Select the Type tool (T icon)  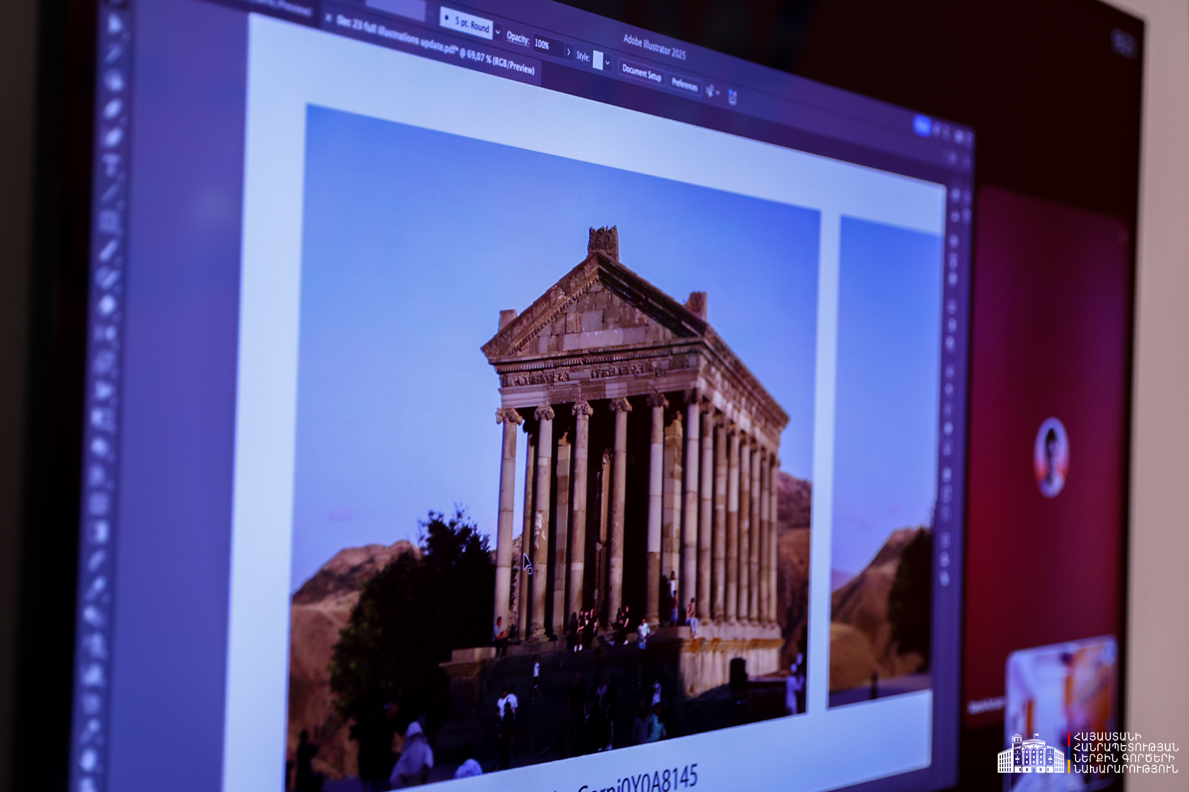[112, 162]
